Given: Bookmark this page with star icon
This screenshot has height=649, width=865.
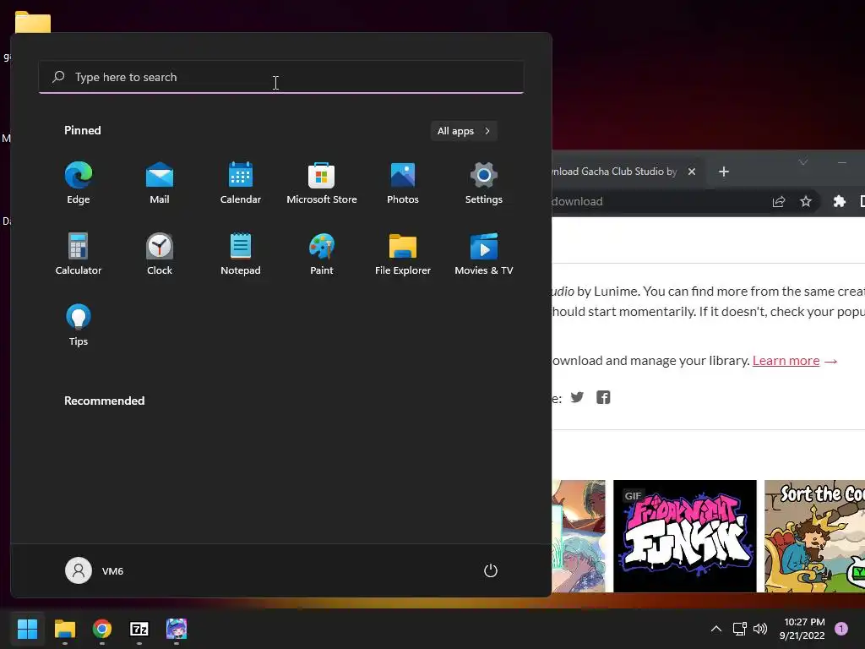Looking at the screenshot, I should click(805, 201).
